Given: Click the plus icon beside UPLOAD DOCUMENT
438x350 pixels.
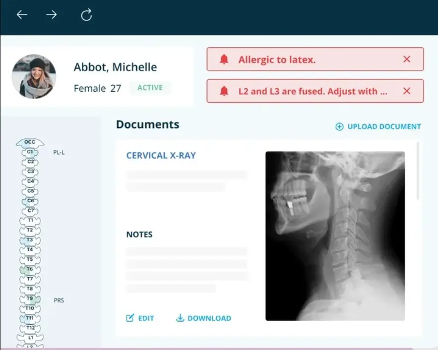Looking at the screenshot, I should tap(338, 127).
